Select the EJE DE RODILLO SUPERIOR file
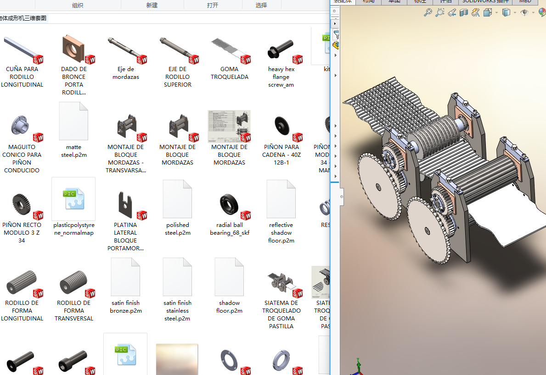Screen dimensions: 546x375 coord(178,62)
